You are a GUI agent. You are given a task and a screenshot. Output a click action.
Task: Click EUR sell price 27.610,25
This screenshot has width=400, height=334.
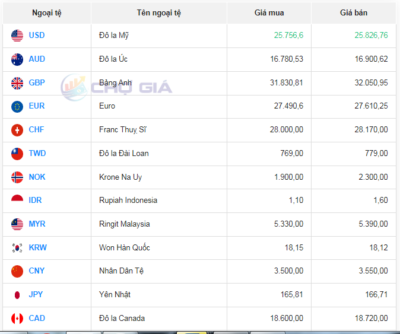point(371,106)
